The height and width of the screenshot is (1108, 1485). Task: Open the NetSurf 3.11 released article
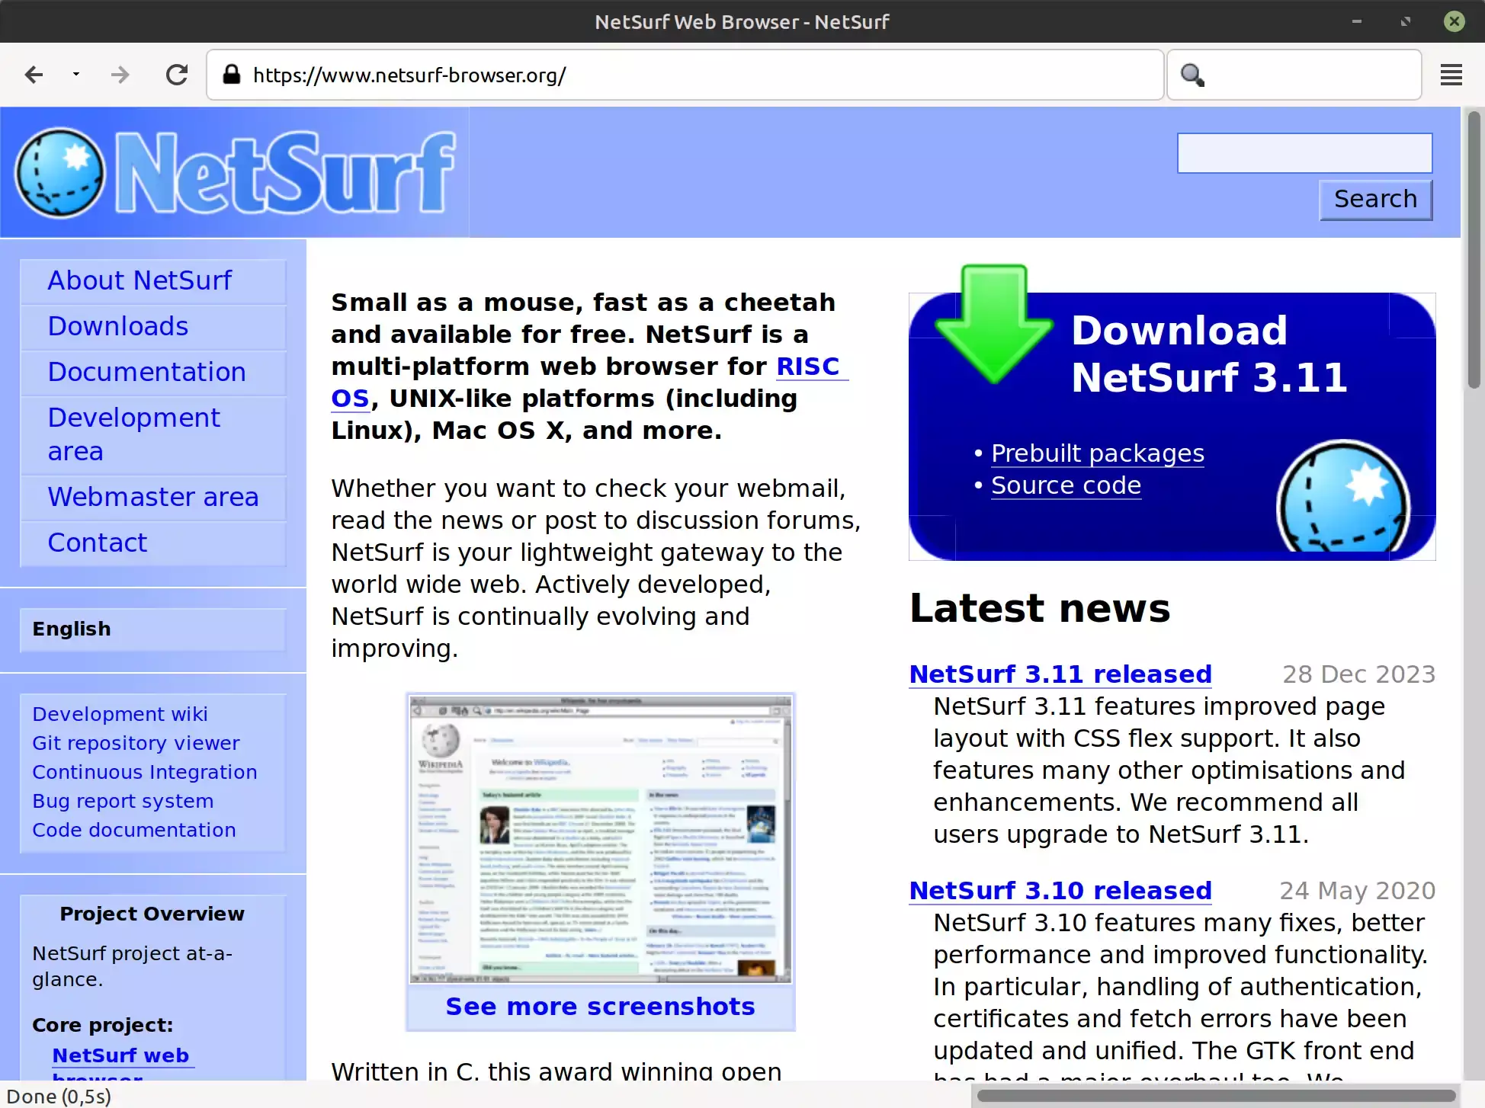click(1060, 674)
